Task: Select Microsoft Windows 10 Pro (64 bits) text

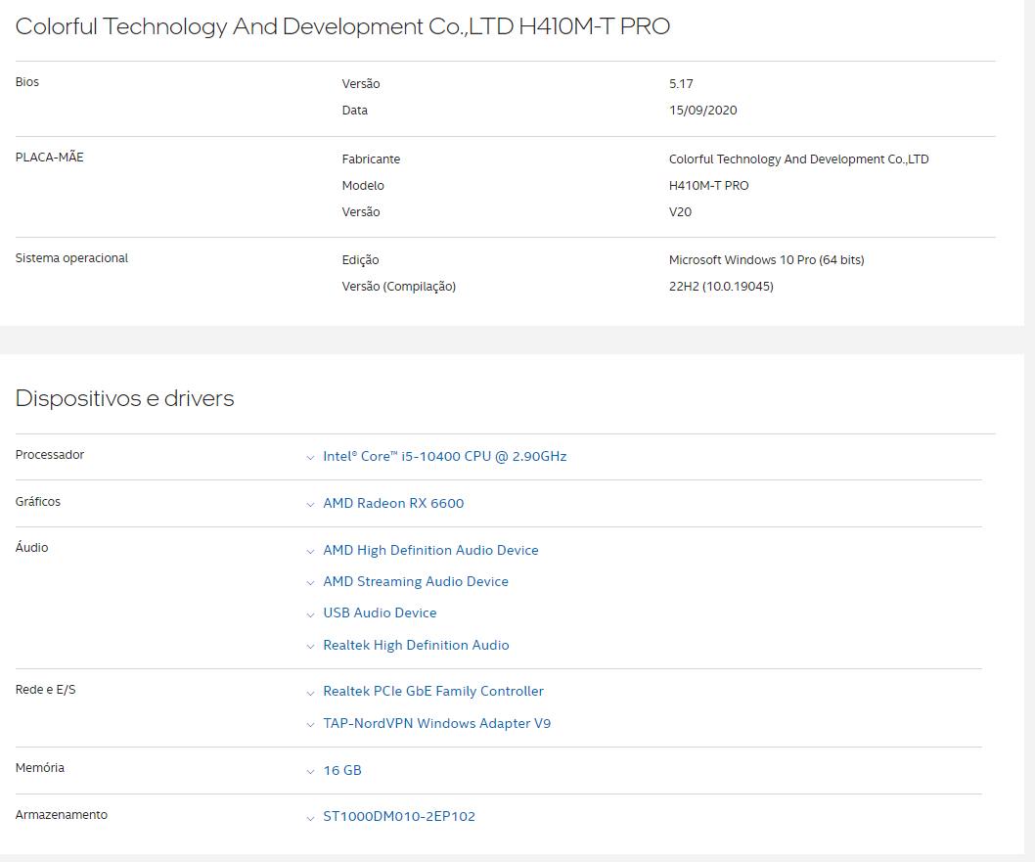Action: point(766,260)
